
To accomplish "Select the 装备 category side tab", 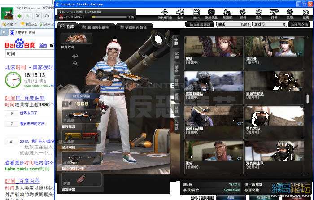I will pos(177,69).
